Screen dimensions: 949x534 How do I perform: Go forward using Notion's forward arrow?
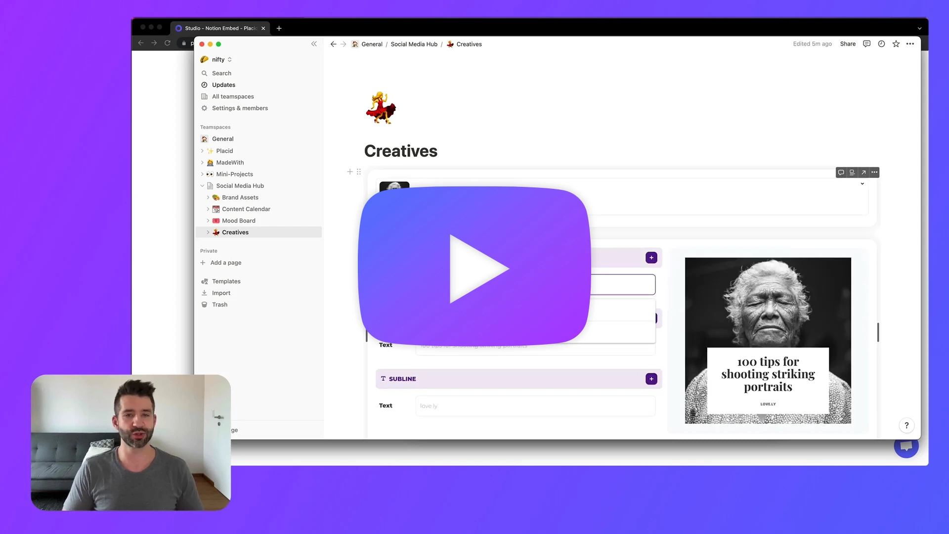tap(344, 44)
